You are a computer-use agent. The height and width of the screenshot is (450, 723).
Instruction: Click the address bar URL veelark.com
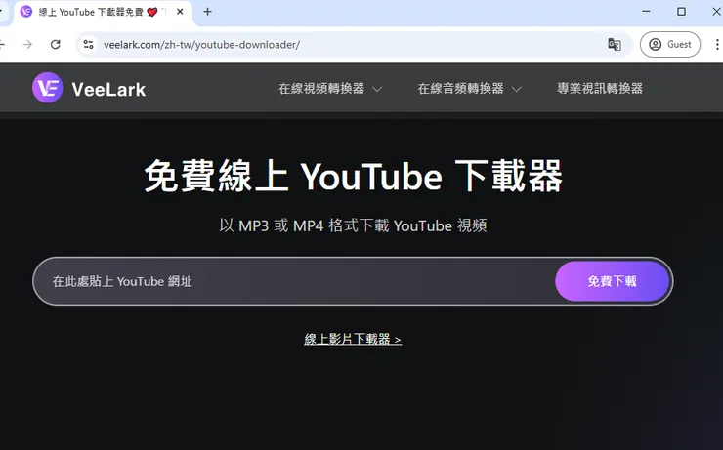pyautogui.click(x=201, y=45)
